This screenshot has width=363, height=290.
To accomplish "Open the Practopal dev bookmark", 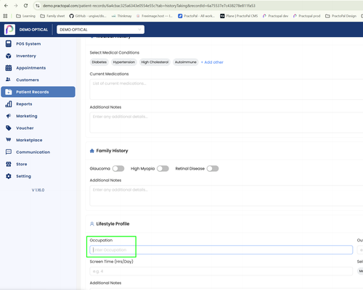I will coord(275,16).
